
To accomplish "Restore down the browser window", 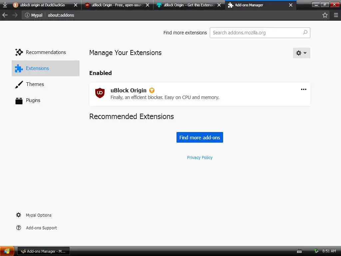I will 325,4.
